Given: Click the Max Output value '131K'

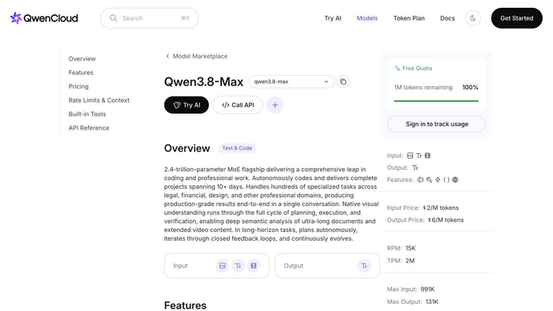Looking at the screenshot, I should point(432,302).
